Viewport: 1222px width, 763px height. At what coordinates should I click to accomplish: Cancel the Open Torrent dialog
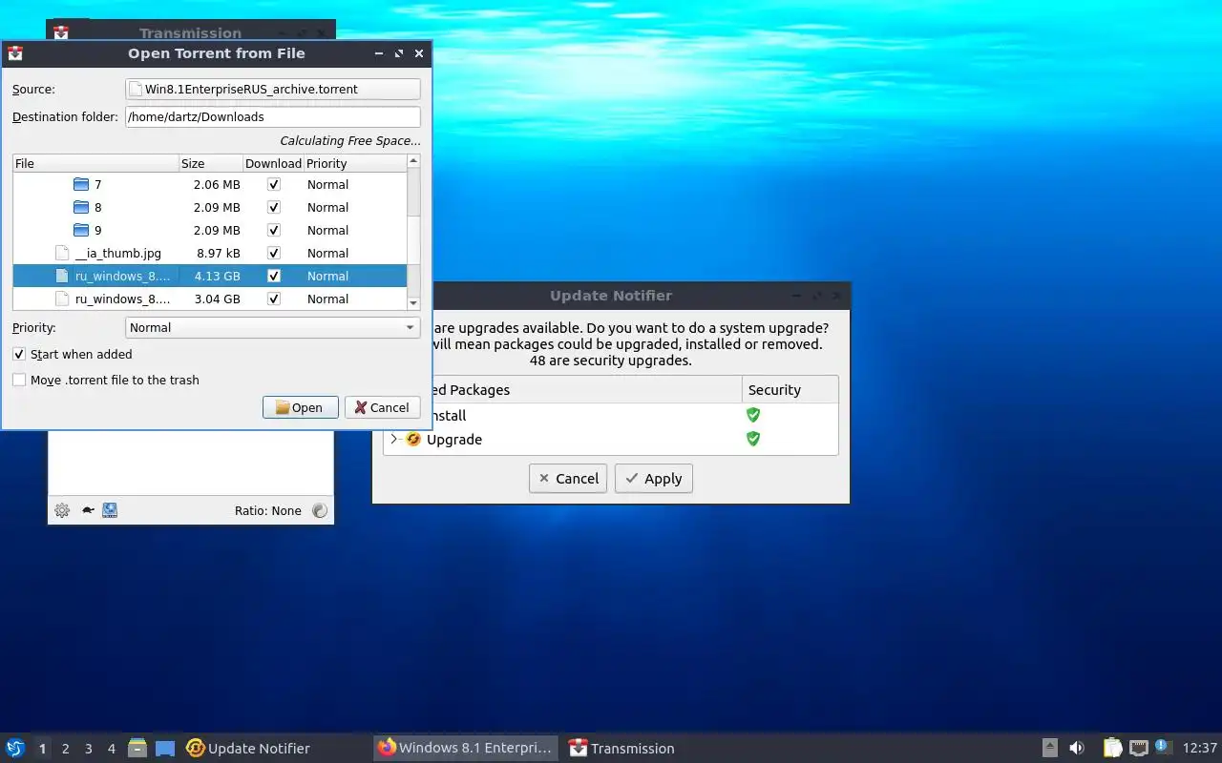382,407
